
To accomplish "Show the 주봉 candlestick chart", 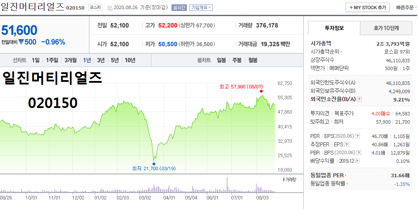I will pos(237,61).
